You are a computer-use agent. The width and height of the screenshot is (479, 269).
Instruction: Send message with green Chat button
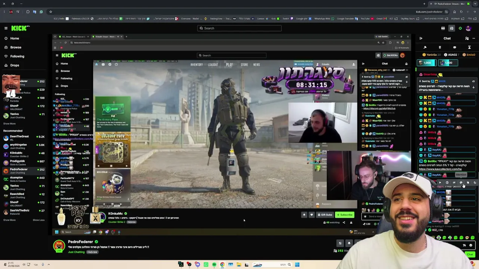coord(470,254)
